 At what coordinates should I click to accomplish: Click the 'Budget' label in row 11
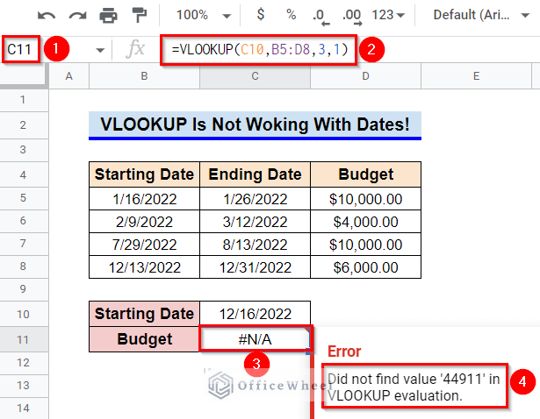pos(144,339)
